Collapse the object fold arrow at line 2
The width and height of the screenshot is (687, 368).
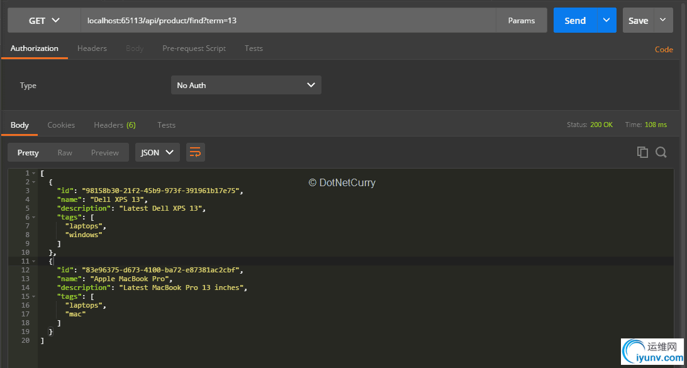pos(33,182)
